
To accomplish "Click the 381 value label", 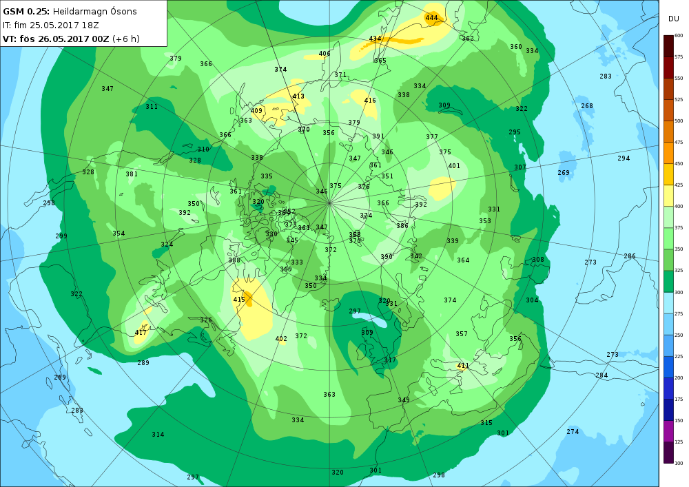I will coord(132,174).
